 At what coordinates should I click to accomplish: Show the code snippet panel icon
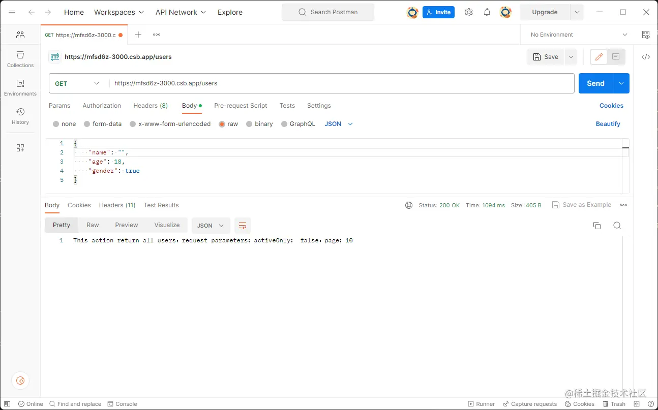point(646,57)
